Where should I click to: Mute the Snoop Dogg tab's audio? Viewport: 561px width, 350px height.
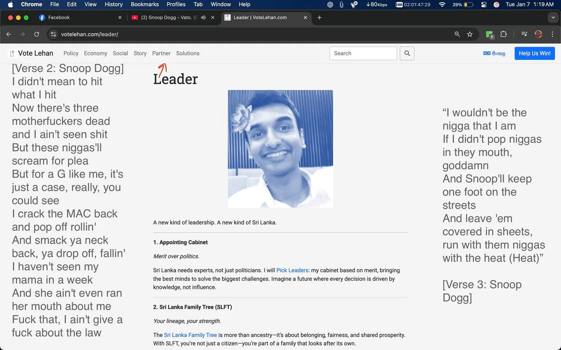coord(203,17)
